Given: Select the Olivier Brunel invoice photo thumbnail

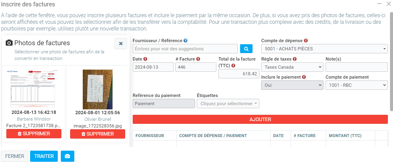Looking at the screenshot, I should 97,89.
